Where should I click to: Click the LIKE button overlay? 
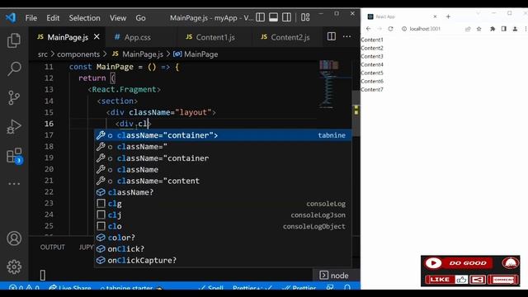tap(445, 280)
